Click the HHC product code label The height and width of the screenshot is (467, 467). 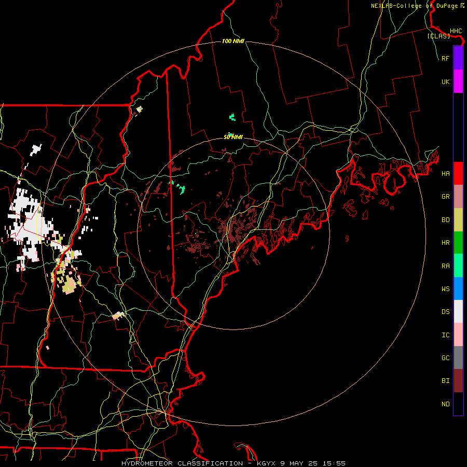[456, 31]
